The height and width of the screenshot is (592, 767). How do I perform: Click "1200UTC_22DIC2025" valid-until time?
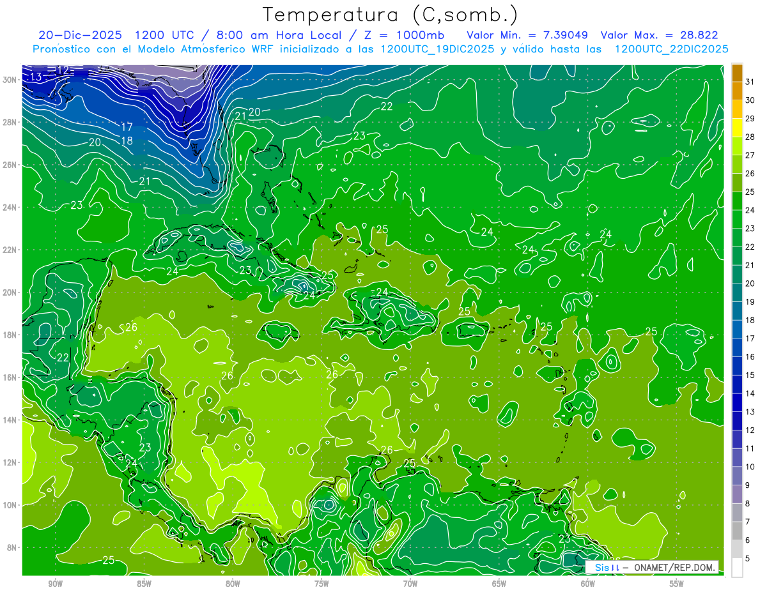pos(671,49)
